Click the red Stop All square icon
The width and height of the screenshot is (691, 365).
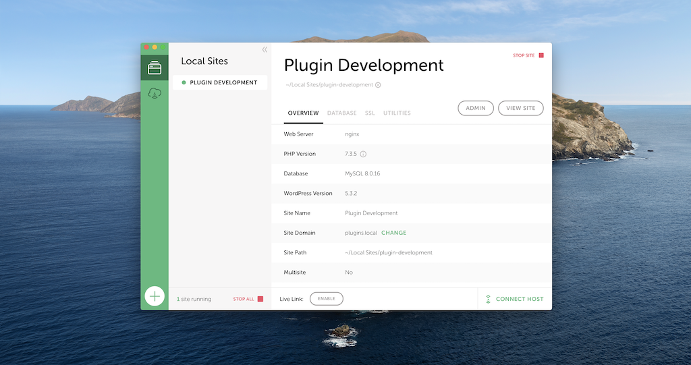point(260,299)
